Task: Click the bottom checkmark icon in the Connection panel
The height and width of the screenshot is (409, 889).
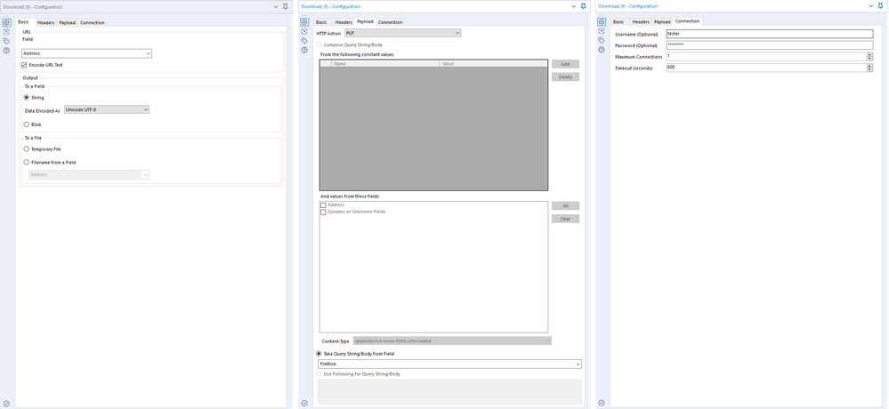Action: coord(602,403)
